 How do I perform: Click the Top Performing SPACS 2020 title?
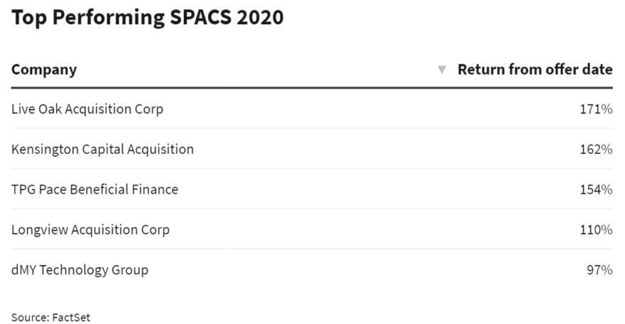[147, 18]
